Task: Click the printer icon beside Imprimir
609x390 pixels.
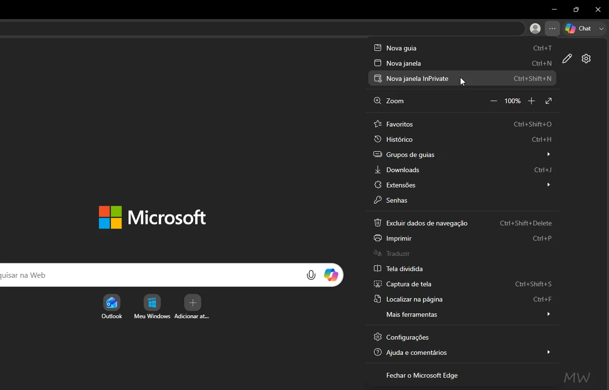Action: pos(378,238)
